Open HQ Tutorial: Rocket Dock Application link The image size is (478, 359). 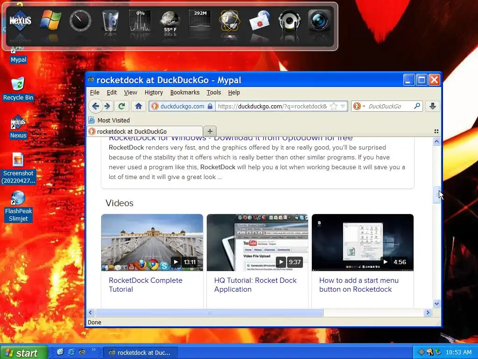255,285
